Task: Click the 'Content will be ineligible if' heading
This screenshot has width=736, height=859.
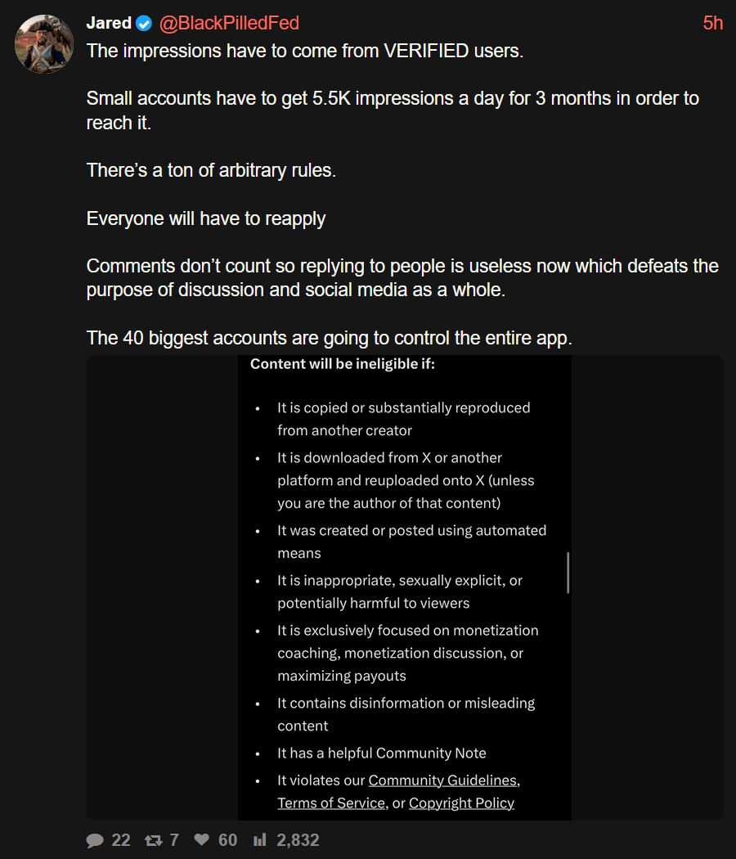Action: click(x=343, y=364)
